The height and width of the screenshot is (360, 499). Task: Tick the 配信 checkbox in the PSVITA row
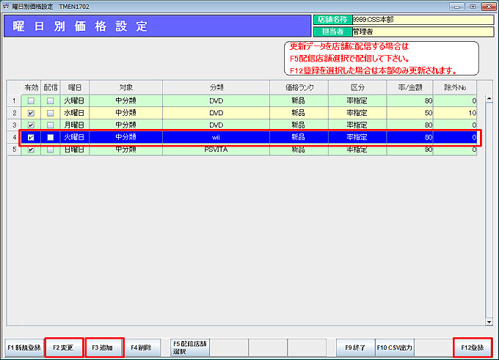pyautogui.click(x=50, y=150)
